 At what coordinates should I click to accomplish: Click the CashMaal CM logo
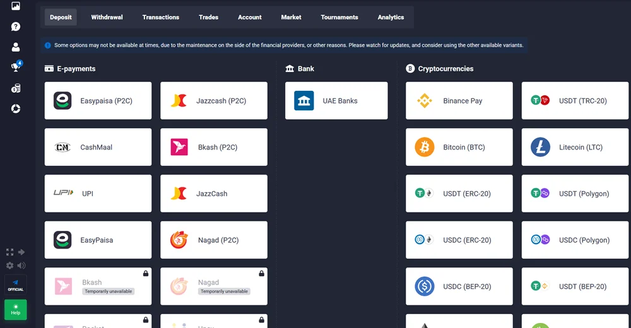[x=62, y=148]
